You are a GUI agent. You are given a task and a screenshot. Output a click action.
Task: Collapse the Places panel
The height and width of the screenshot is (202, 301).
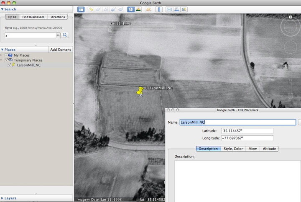3,50
